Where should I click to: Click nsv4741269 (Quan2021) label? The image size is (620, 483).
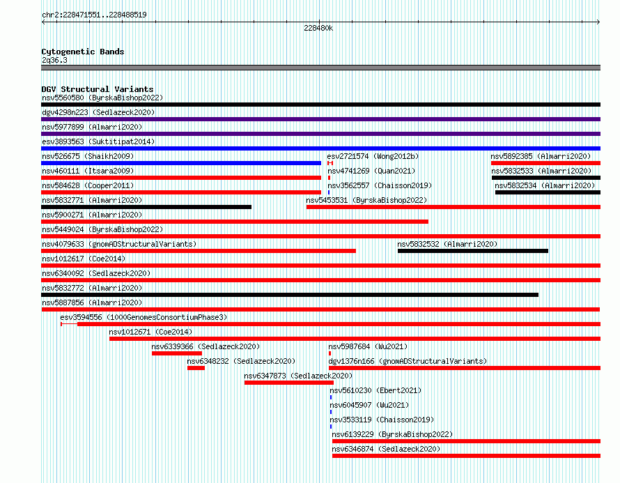371,171
